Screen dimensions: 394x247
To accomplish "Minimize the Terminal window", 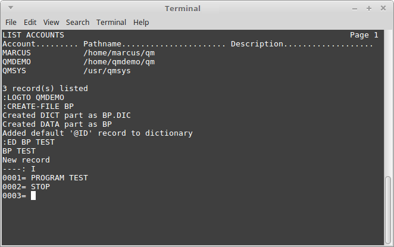I will [355, 9].
